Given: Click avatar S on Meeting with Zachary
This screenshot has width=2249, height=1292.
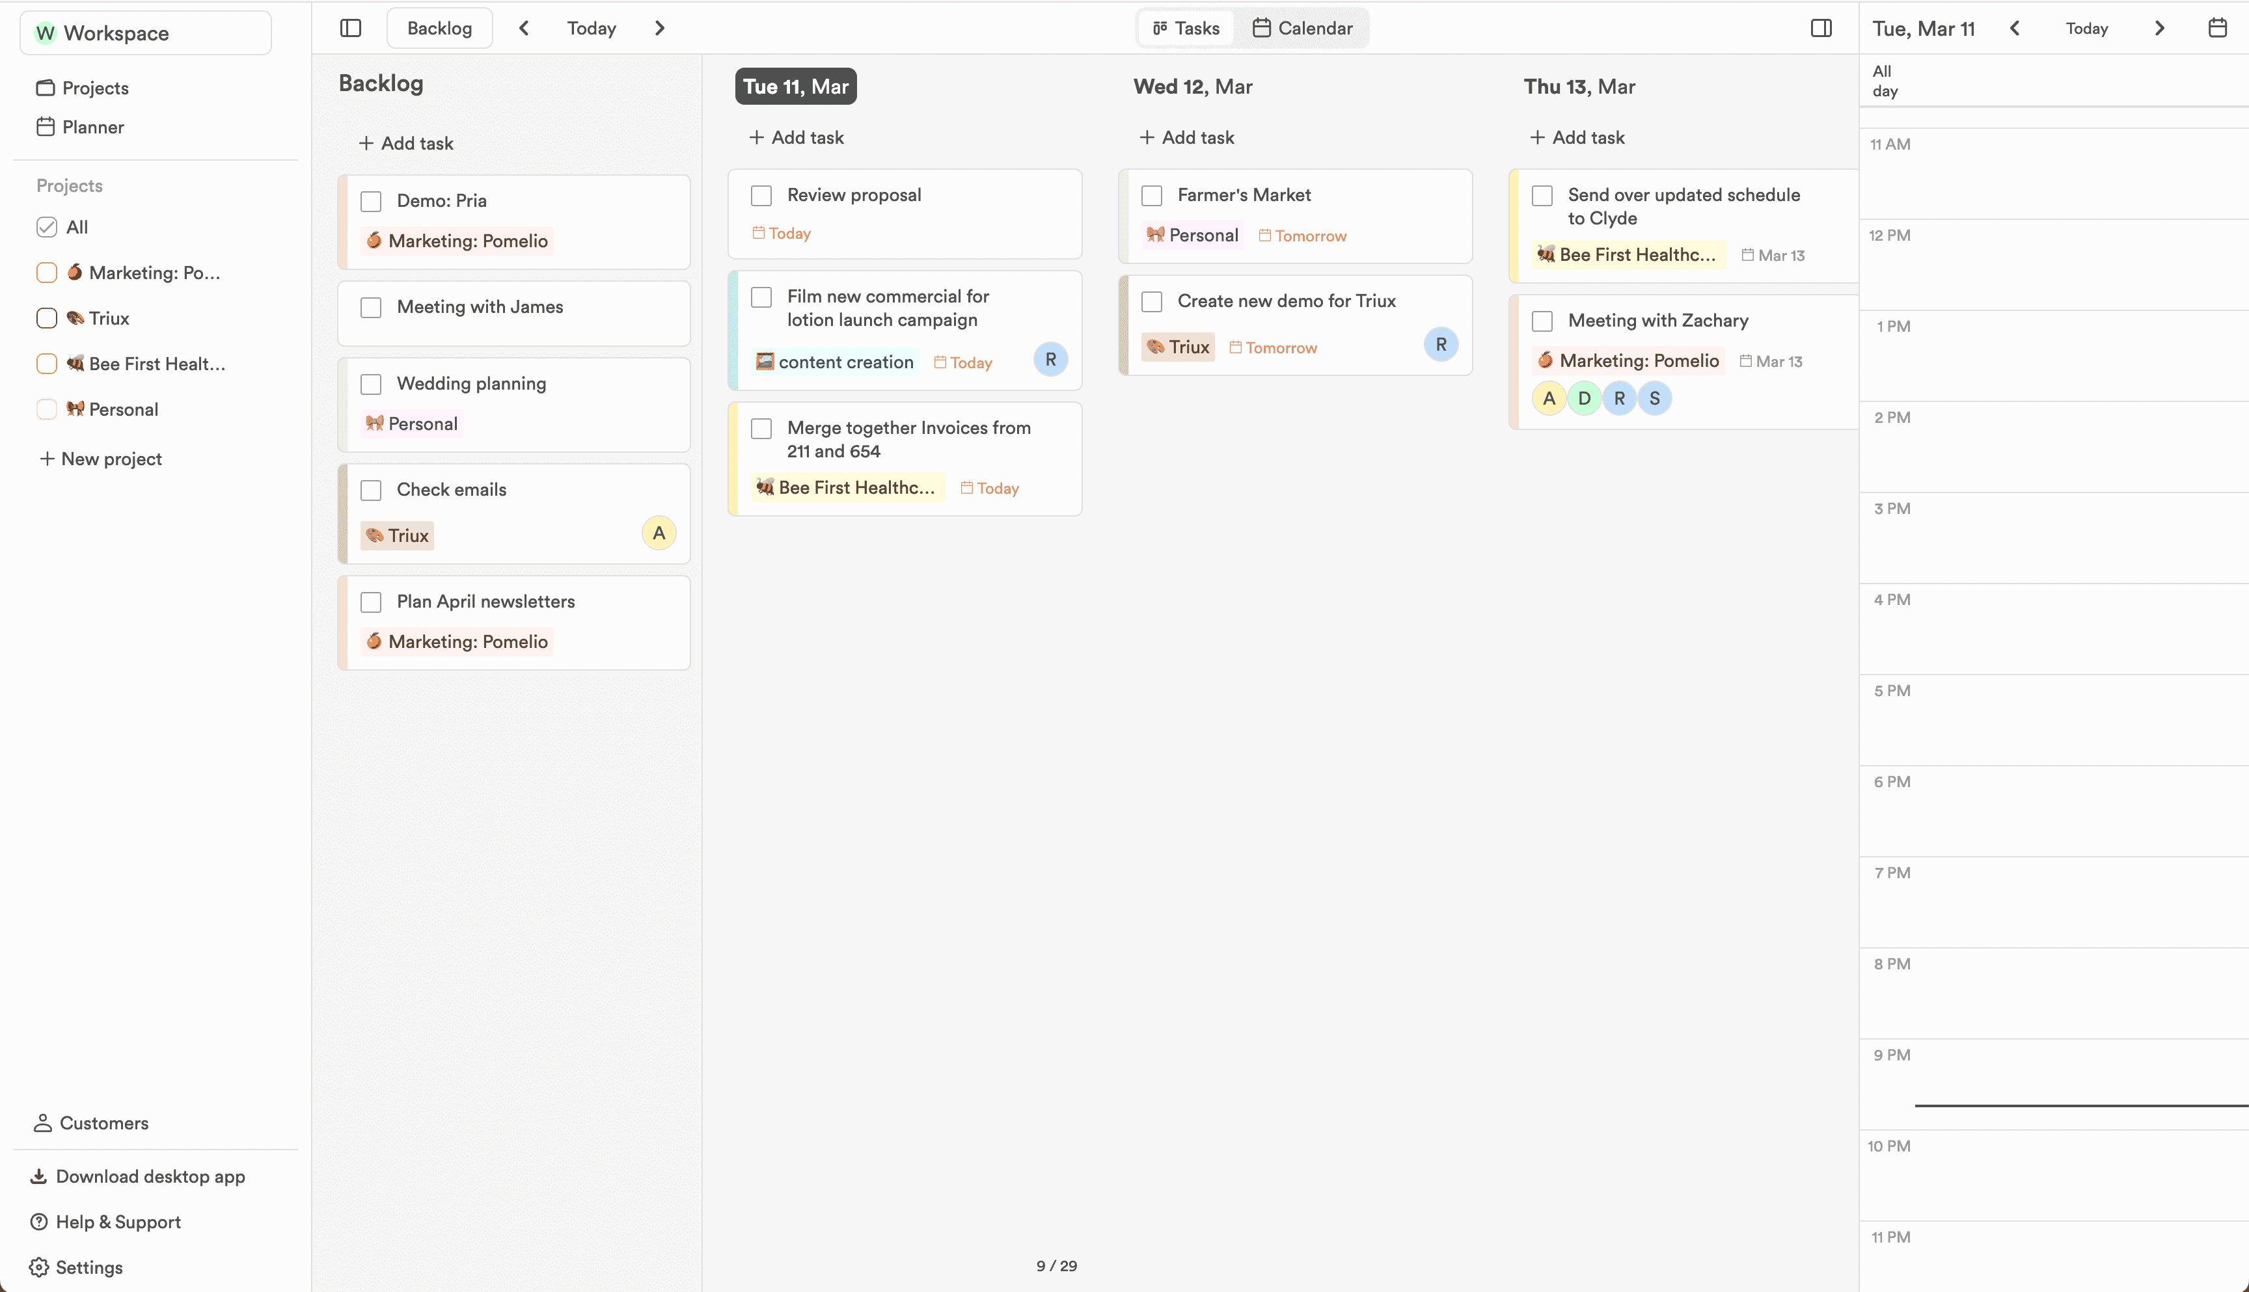Looking at the screenshot, I should 1654,398.
